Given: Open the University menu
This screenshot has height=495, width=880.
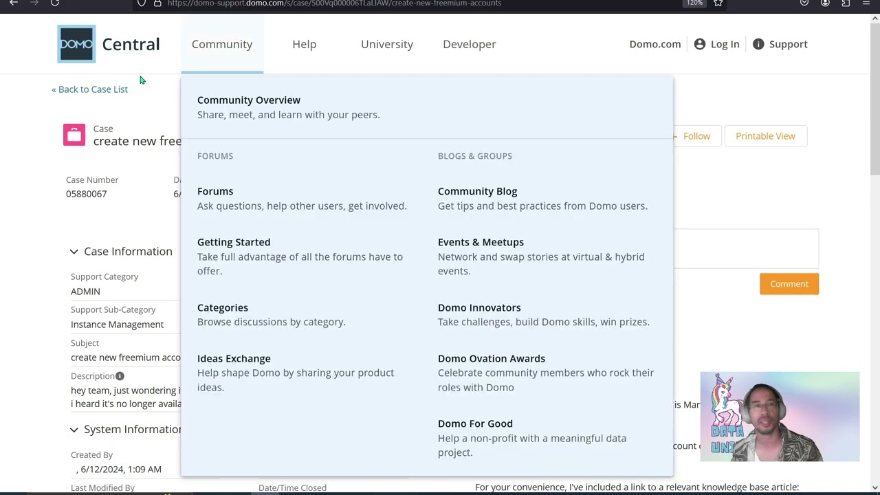Looking at the screenshot, I should (387, 44).
